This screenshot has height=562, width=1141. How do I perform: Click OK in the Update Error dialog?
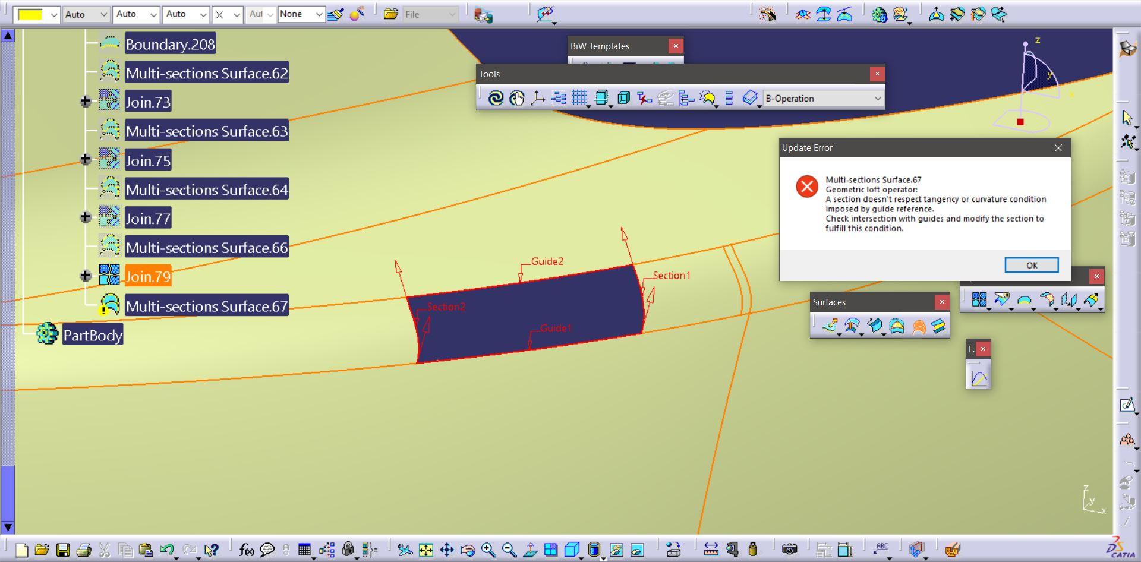(x=1032, y=265)
